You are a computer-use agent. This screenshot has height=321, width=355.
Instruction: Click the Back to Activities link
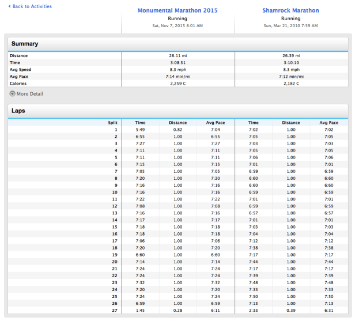(32, 6)
